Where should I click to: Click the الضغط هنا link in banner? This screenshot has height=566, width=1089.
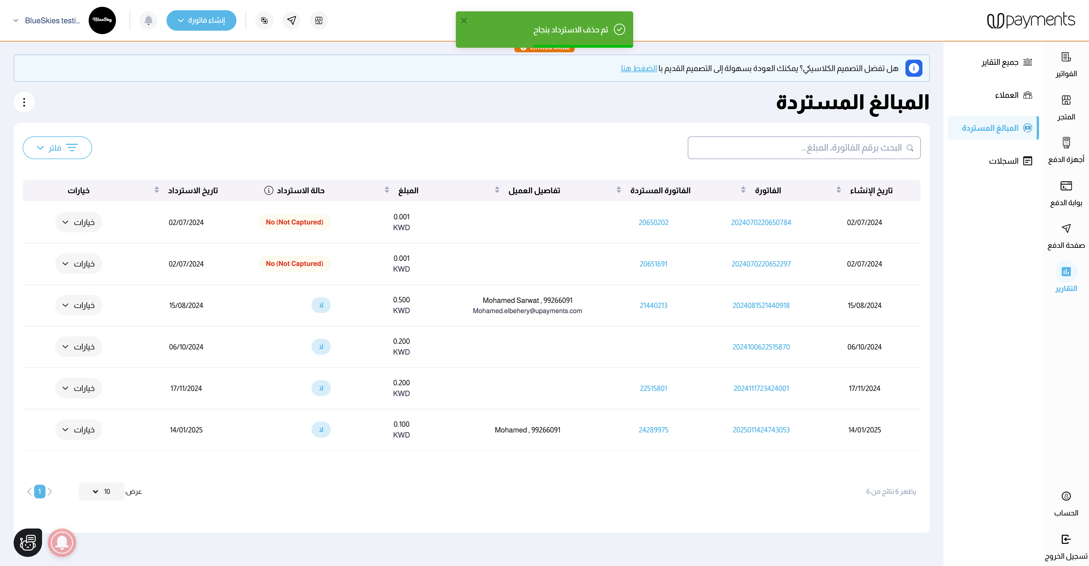pyautogui.click(x=638, y=68)
